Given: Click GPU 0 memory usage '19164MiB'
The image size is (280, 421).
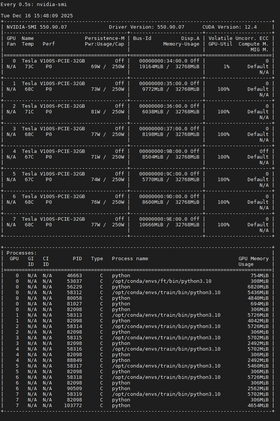Looking at the screenshot, I should [x=151, y=67].
